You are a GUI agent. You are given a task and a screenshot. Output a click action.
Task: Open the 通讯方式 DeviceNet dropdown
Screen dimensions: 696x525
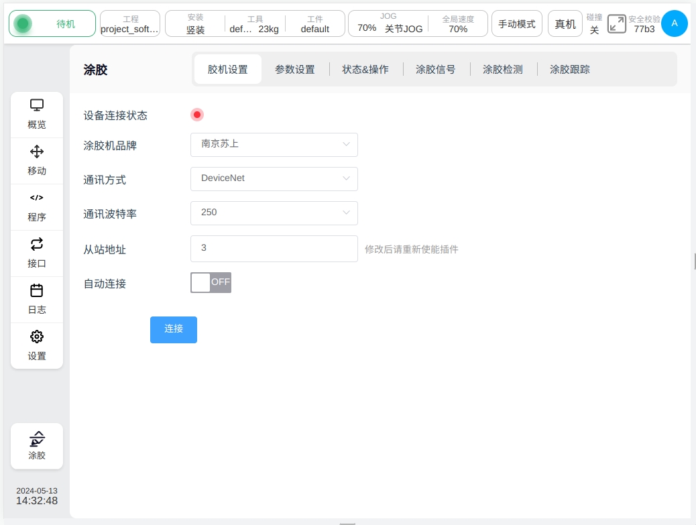pos(274,178)
